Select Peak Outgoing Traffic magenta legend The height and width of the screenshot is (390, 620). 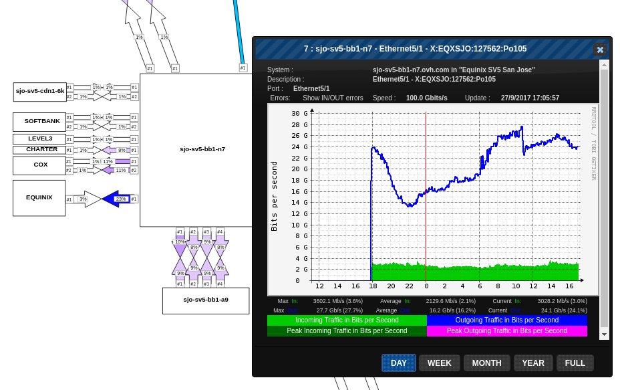[x=507, y=330]
